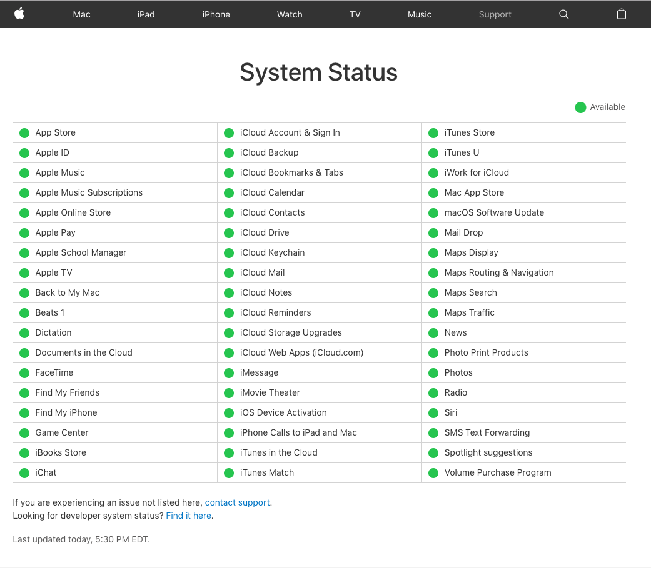Click iPhone Calls to iPad and Mac
Screen dimensions: 651x568
click(x=298, y=433)
